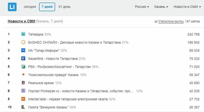Open the Новости и СМИ category dropdown
The image size is (204, 112).
pyautogui.click(x=187, y=7)
